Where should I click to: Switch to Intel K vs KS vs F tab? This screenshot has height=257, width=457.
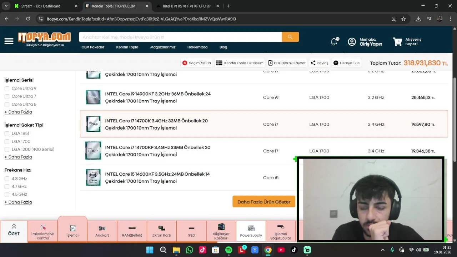click(187, 6)
